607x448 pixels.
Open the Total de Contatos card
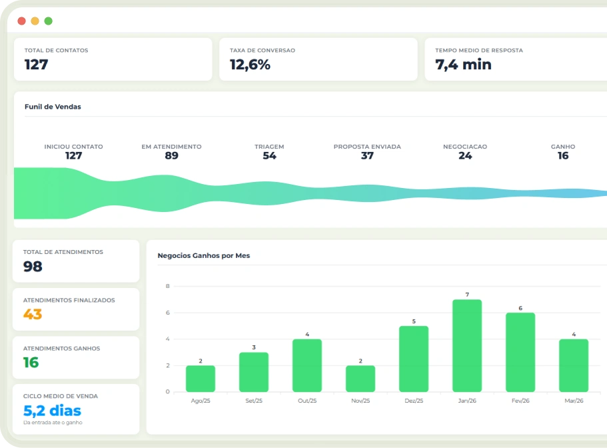point(113,59)
